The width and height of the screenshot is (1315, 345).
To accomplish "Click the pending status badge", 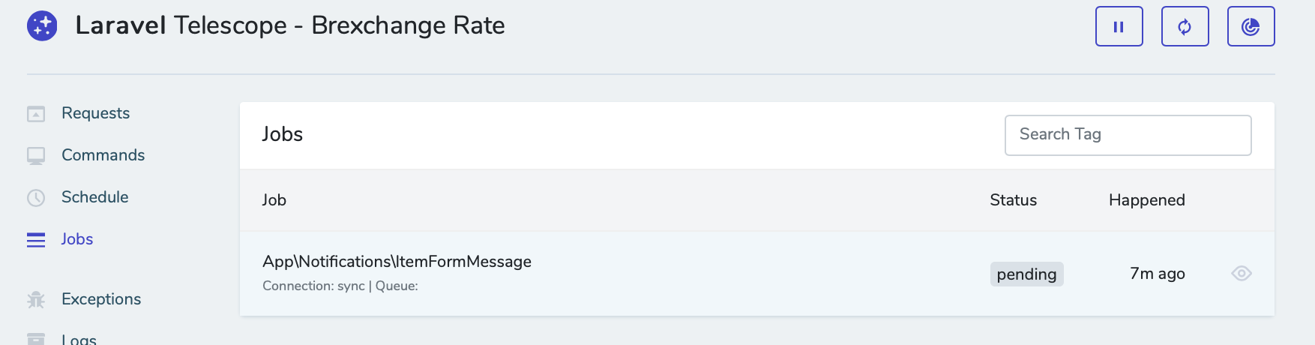I will point(1026,274).
